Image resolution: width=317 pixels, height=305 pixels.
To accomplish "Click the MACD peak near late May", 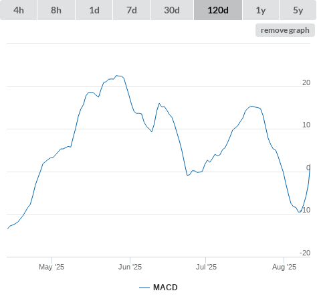I will tap(117, 76).
